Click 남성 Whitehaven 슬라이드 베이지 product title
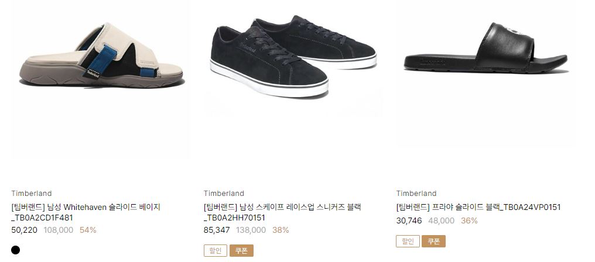This screenshot has height=262, width=595. click(x=86, y=212)
